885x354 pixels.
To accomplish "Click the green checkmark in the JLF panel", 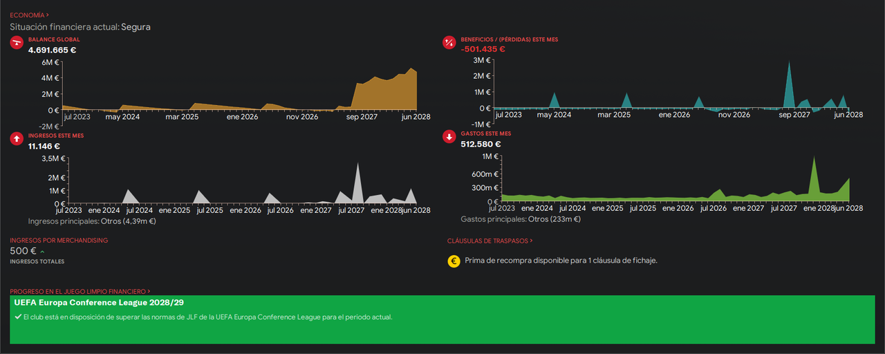I will click(18, 317).
